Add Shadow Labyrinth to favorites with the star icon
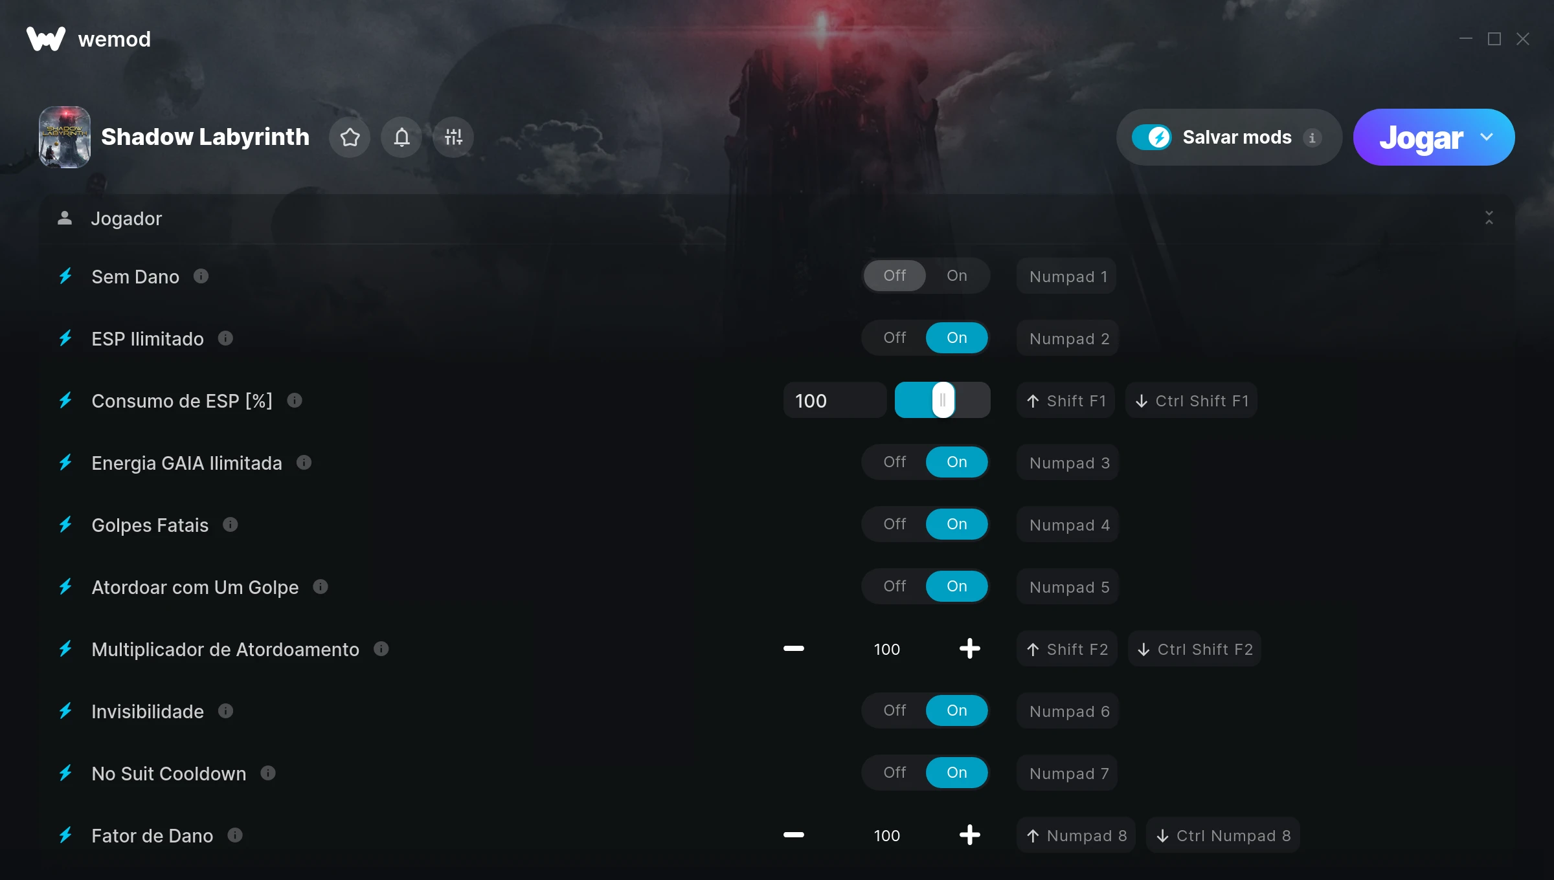1554x880 pixels. click(x=350, y=137)
